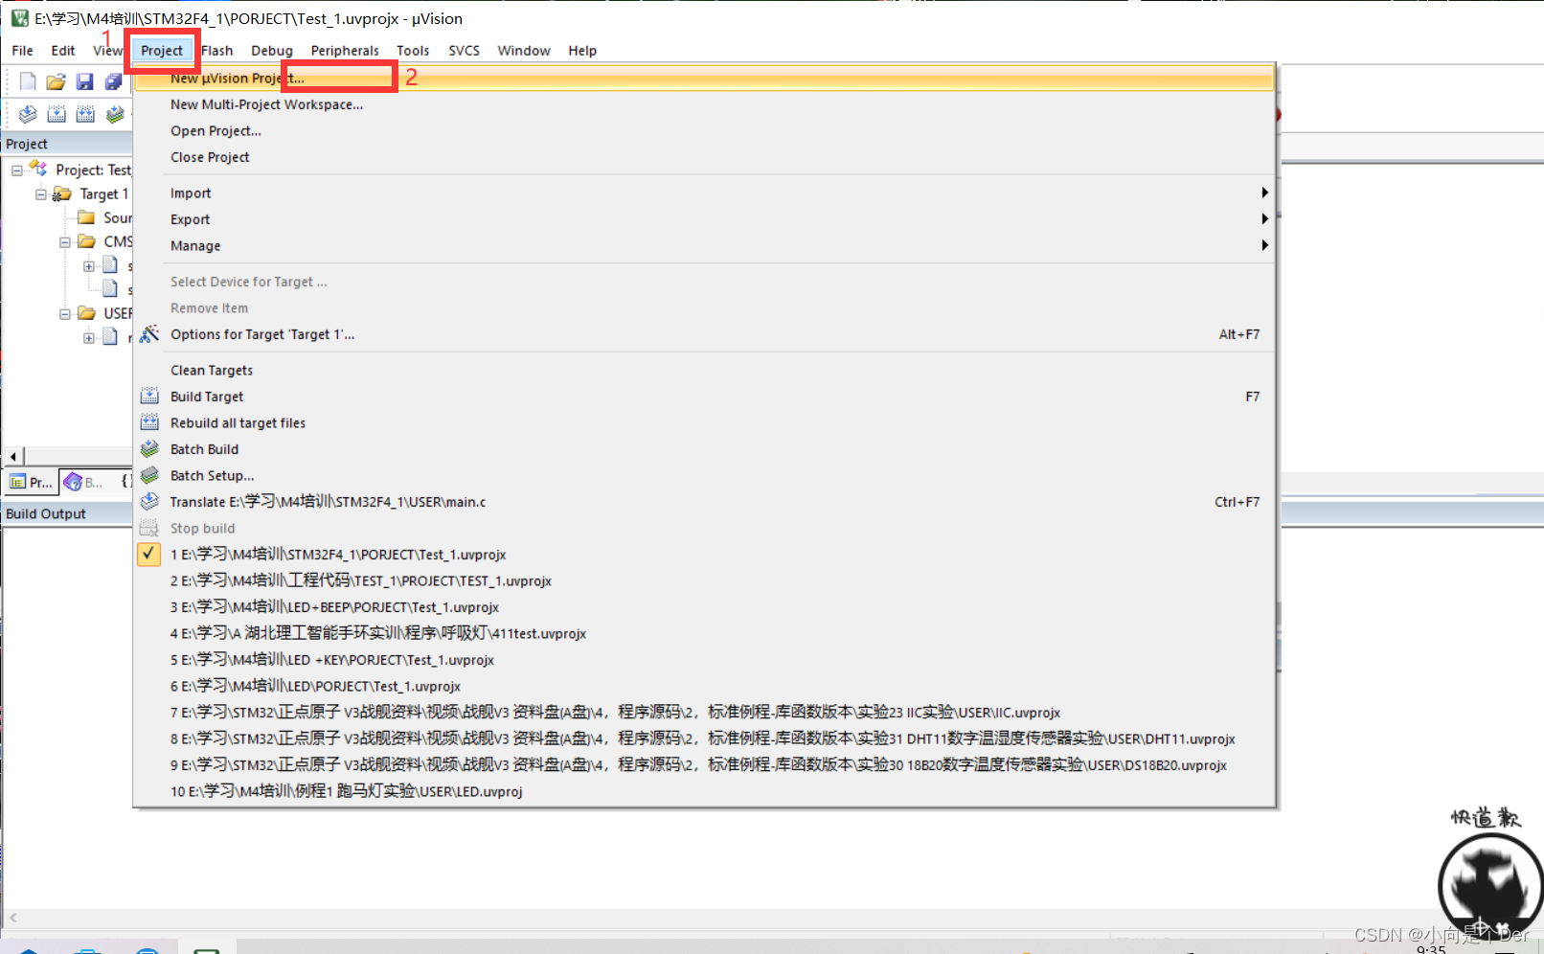Click the Project panel title bar
1544x954 pixels.
tap(67, 144)
